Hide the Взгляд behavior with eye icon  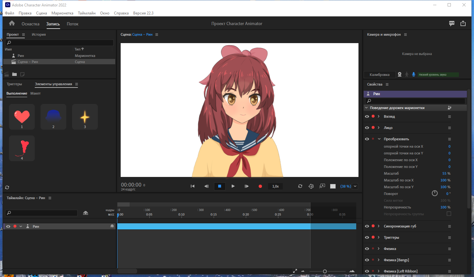click(367, 116)
